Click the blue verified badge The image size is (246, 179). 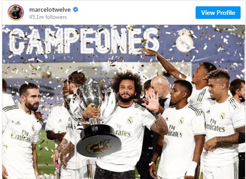coord(76,9)
